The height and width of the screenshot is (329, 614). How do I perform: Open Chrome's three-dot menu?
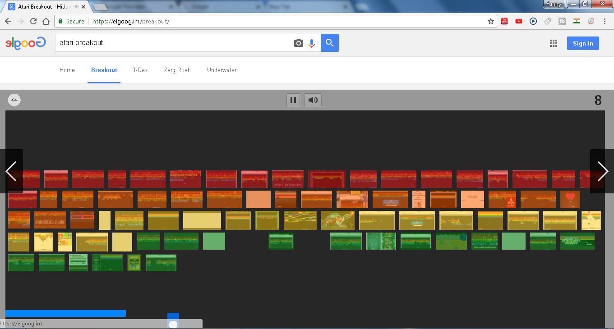coord(605,21)
